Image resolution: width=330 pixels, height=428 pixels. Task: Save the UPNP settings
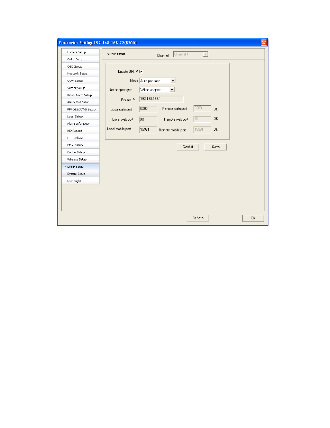[216, 147]
